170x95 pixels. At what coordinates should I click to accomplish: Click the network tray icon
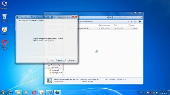[154, 93]
